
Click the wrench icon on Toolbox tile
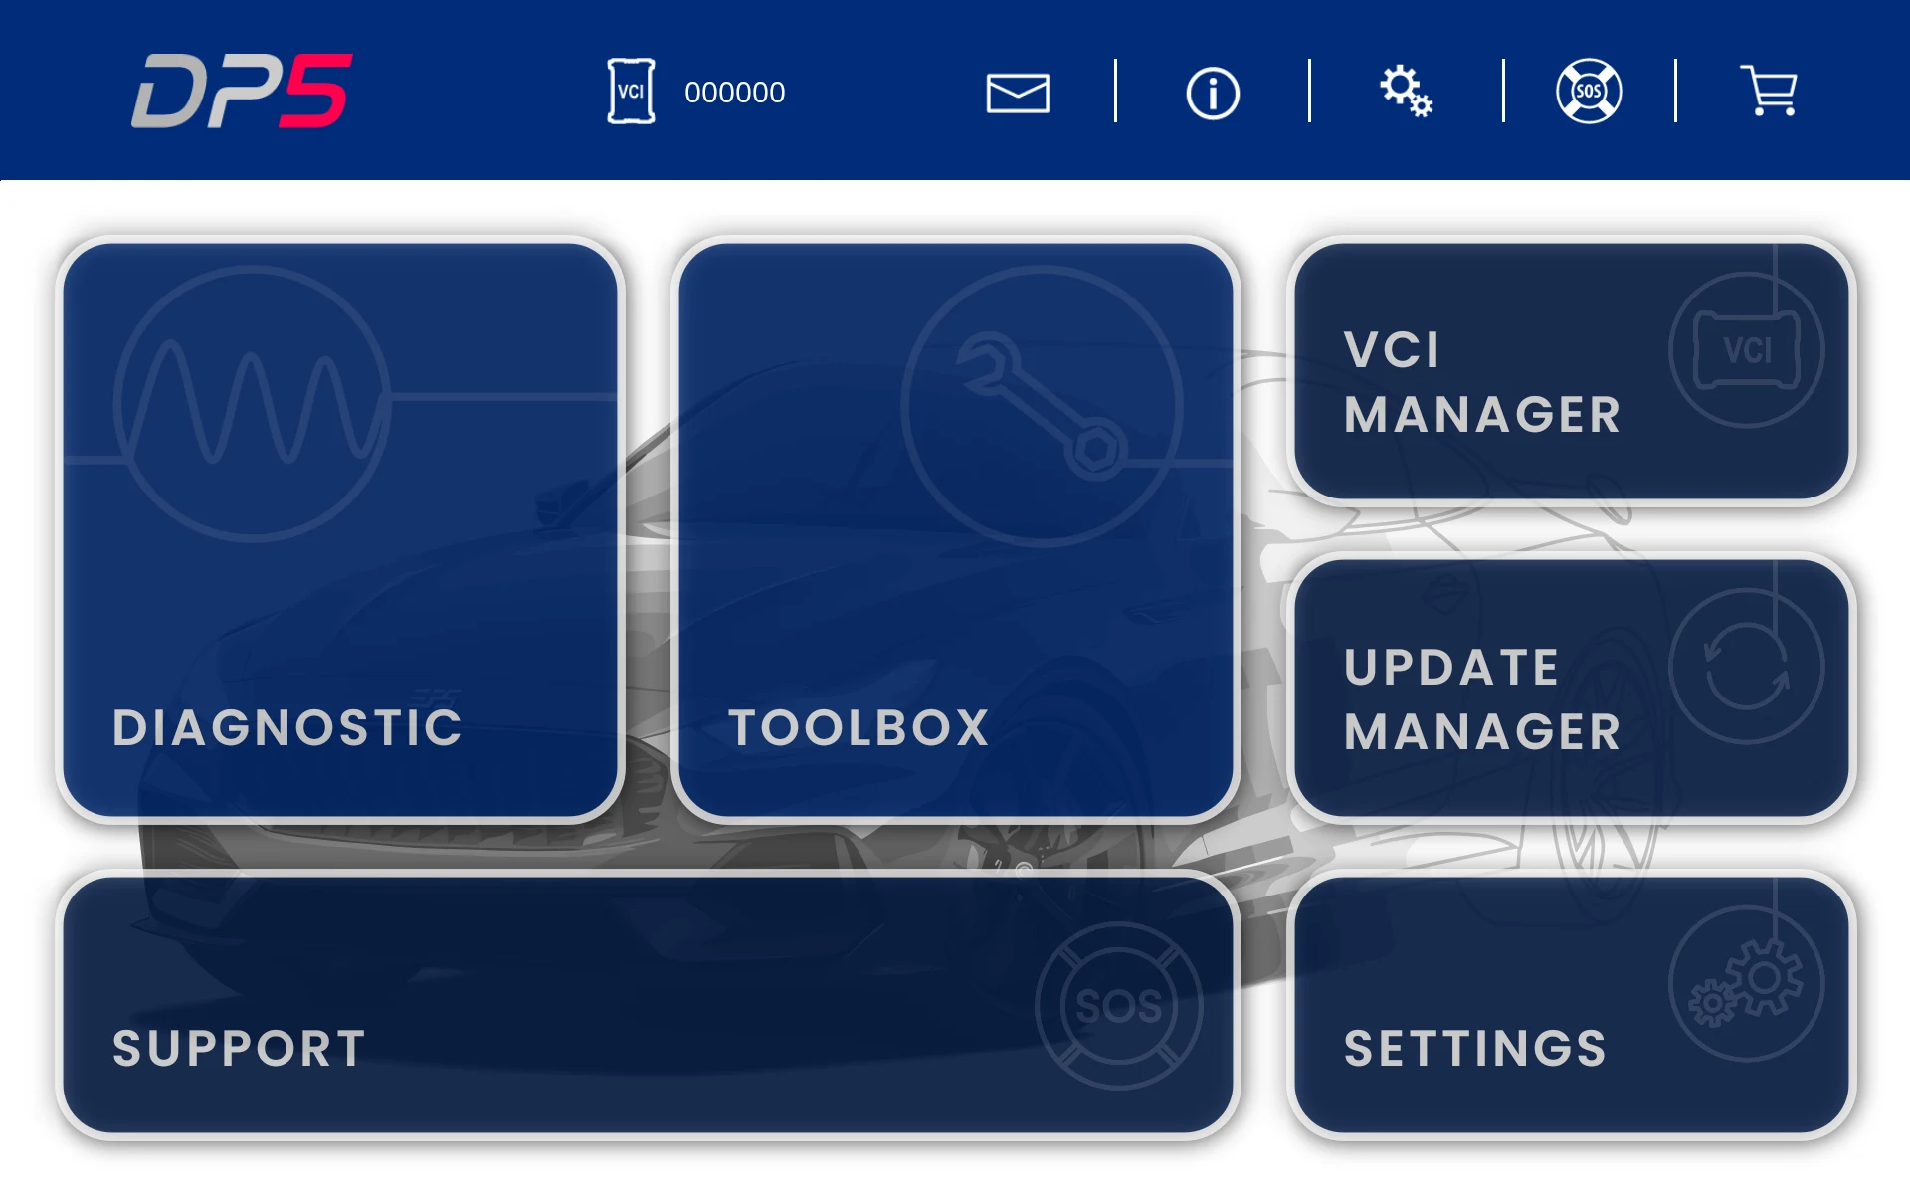tap(1043, 406)
